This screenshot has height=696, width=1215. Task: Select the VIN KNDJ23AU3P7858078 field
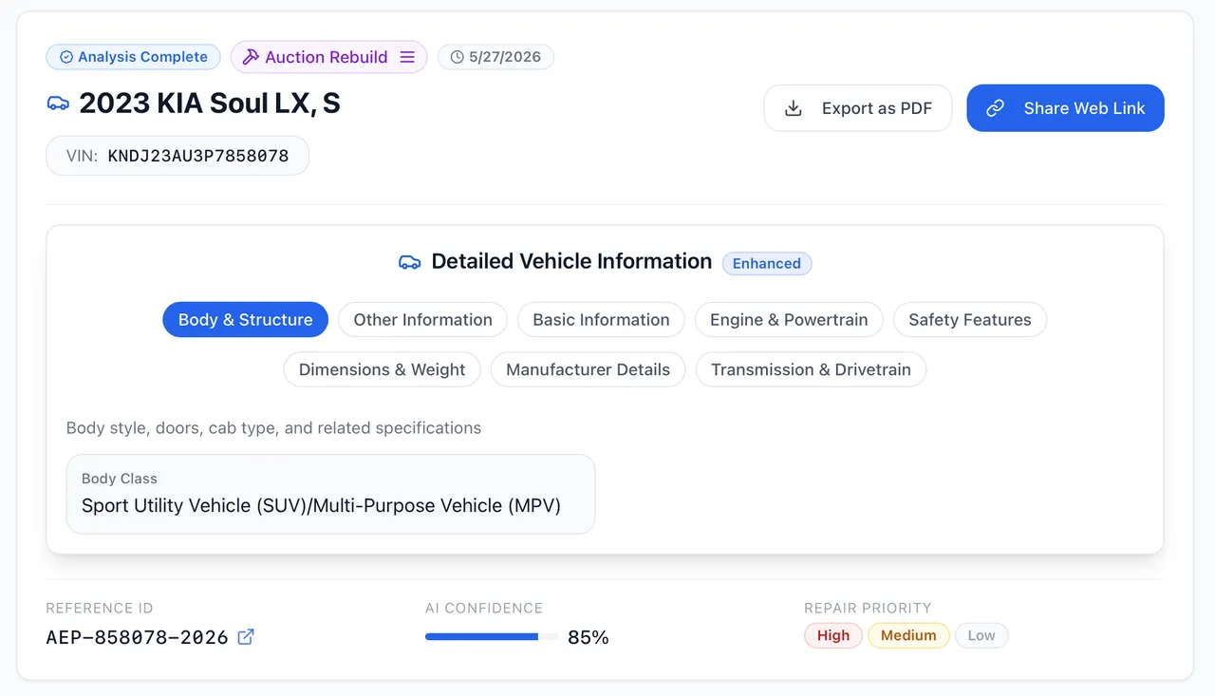click(178, 156)
